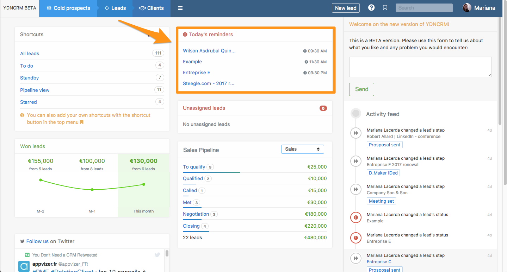The width and height of the screenshot is (507, 272).
Task: Click the Twitter bird icon in feed
Action: (157, 255)
